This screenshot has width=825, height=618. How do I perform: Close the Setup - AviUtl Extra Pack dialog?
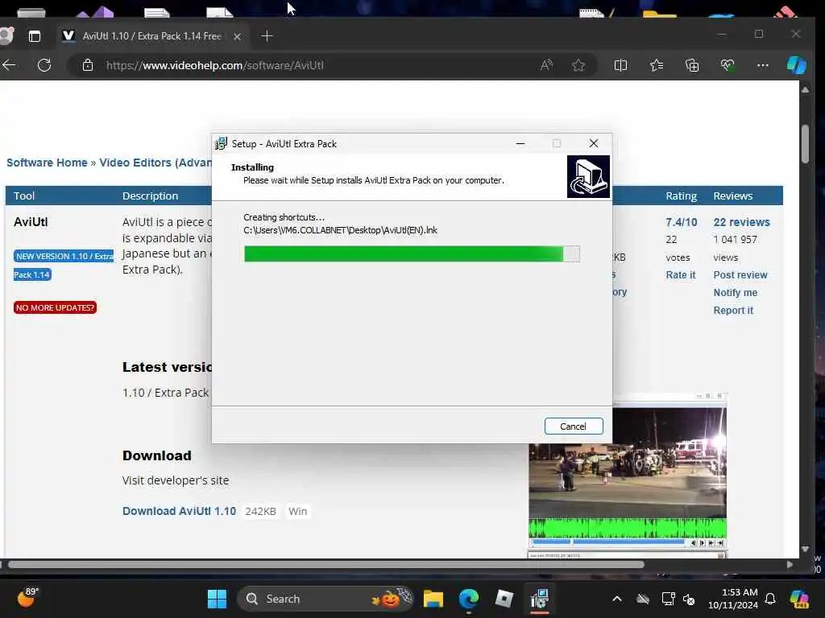(x=594, y=143)
